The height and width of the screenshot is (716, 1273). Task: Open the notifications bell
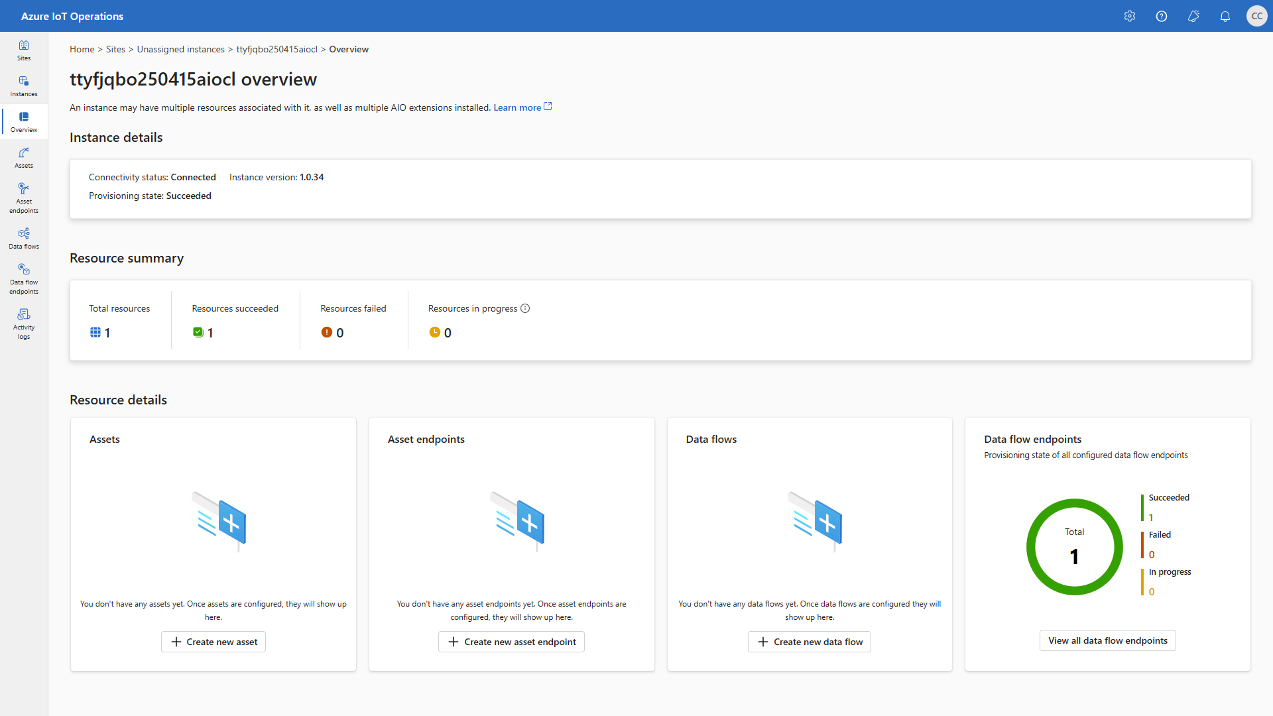(1225, 16)
